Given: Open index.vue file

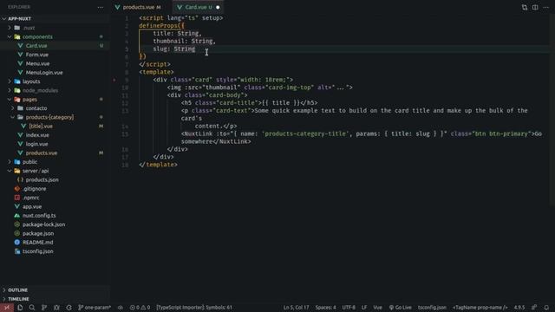Looking at the screenshot, I should coord(55,135).
